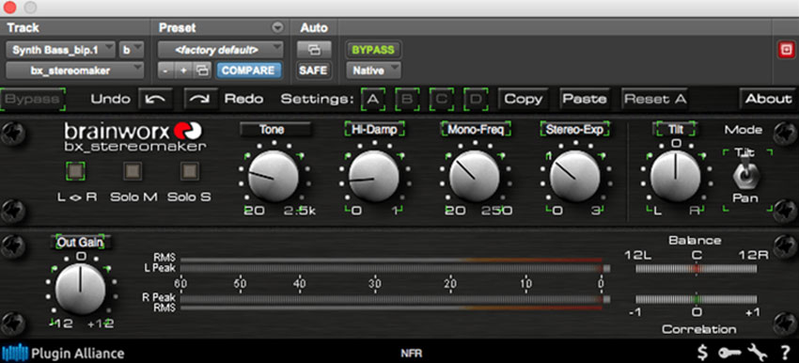Select the previous preset with minus button
The image size is (799, 363).
(x=165, y=71)
